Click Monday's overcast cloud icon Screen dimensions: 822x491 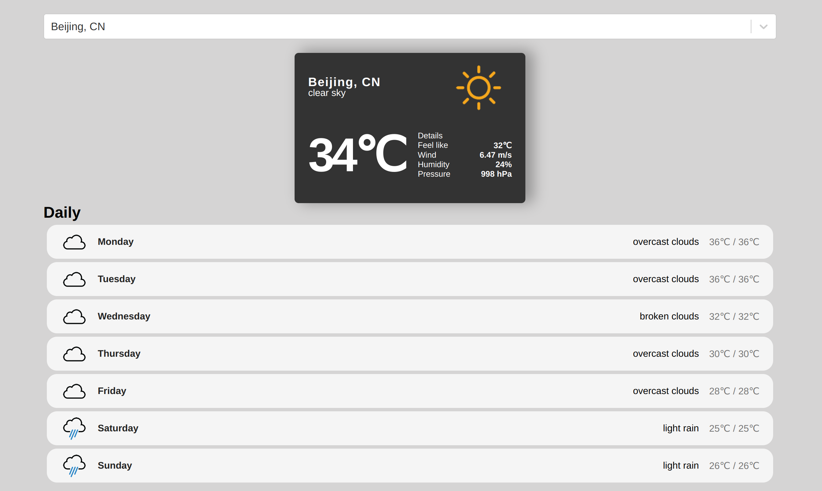(x=74, y=242)
